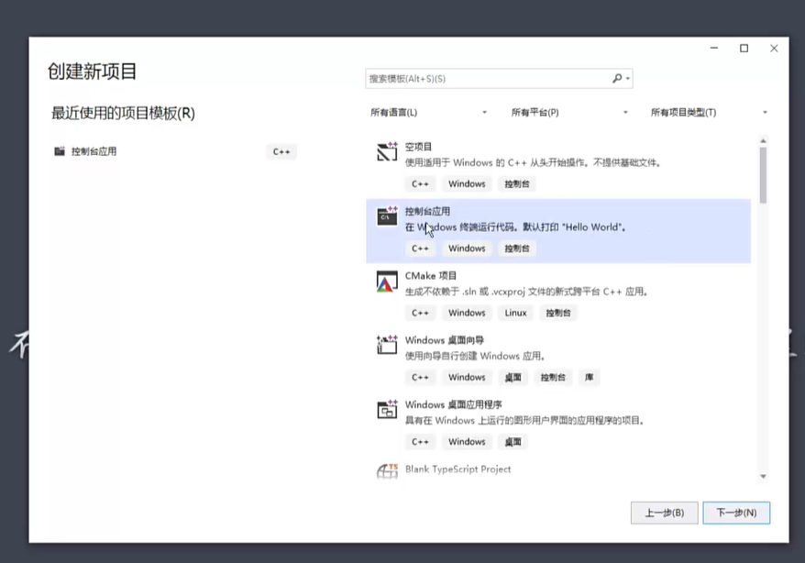This screenshot has width=805, height=563.
Task: Click the template list scrollbar thumb
Action: coord(764,175)
